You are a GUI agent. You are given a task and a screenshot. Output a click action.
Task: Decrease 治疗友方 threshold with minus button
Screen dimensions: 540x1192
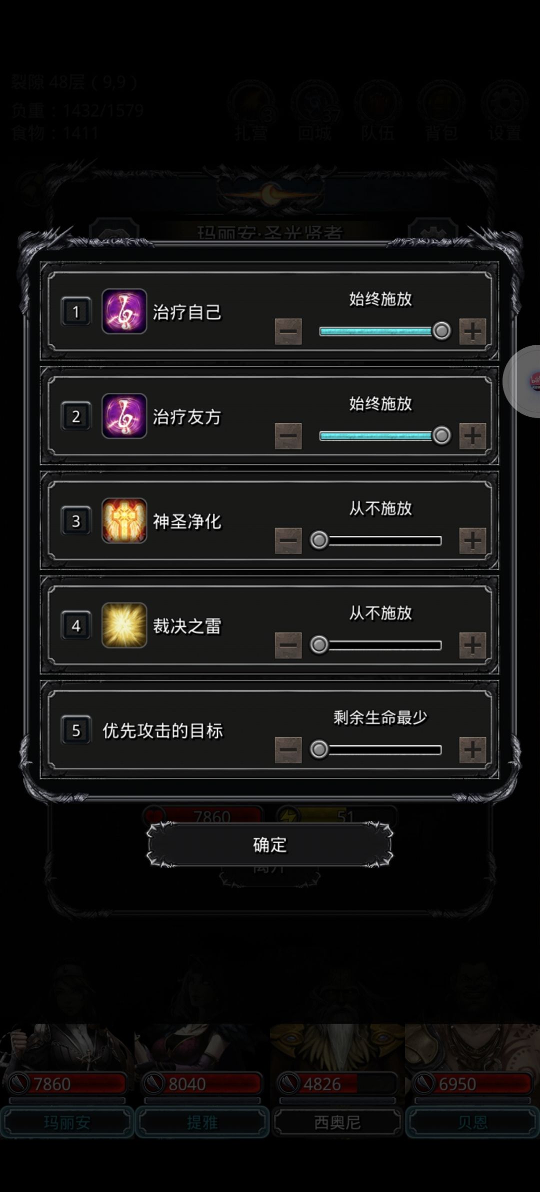(288, 436)
